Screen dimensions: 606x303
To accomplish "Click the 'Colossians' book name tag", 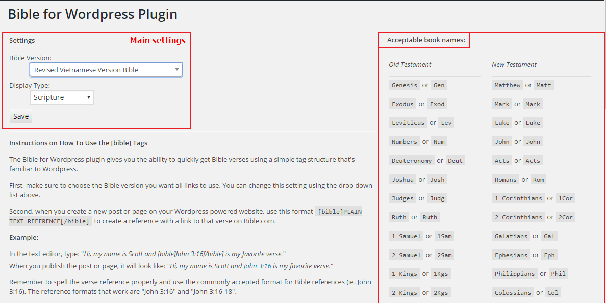I will pos(513,293).
